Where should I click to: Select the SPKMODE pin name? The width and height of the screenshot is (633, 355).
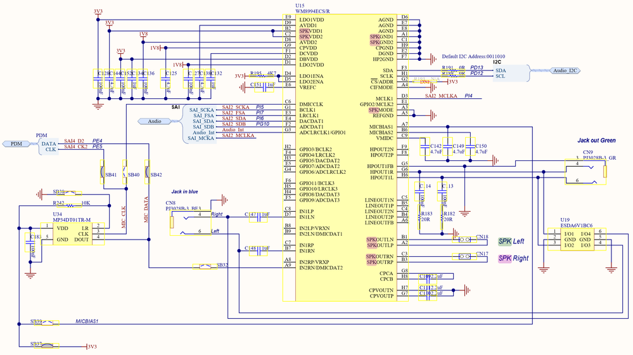click(381, 110)
